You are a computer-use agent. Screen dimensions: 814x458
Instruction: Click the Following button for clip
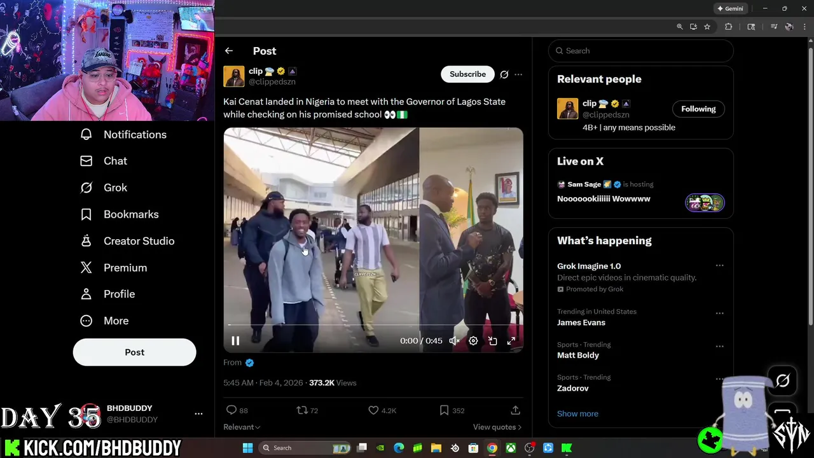[x=698, y=109]
